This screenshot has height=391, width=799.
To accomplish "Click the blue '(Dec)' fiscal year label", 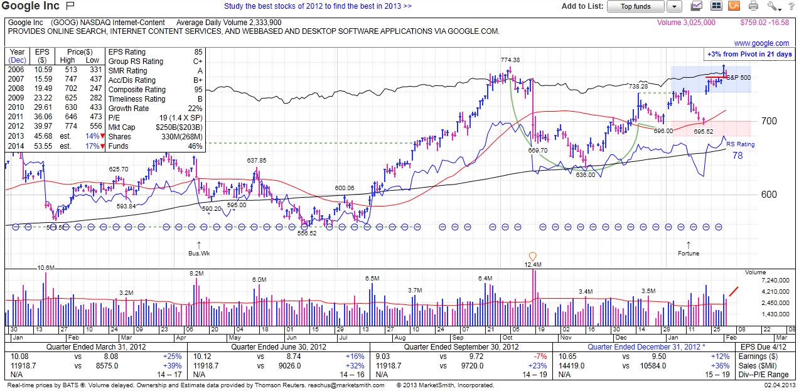I will [x=17, y=60].
